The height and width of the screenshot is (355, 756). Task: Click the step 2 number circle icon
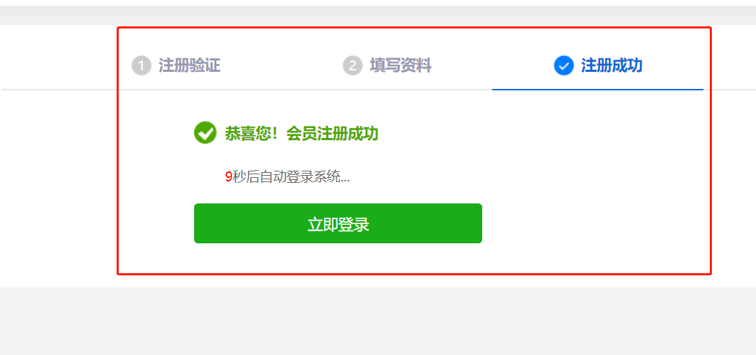[x=353, y=65]
